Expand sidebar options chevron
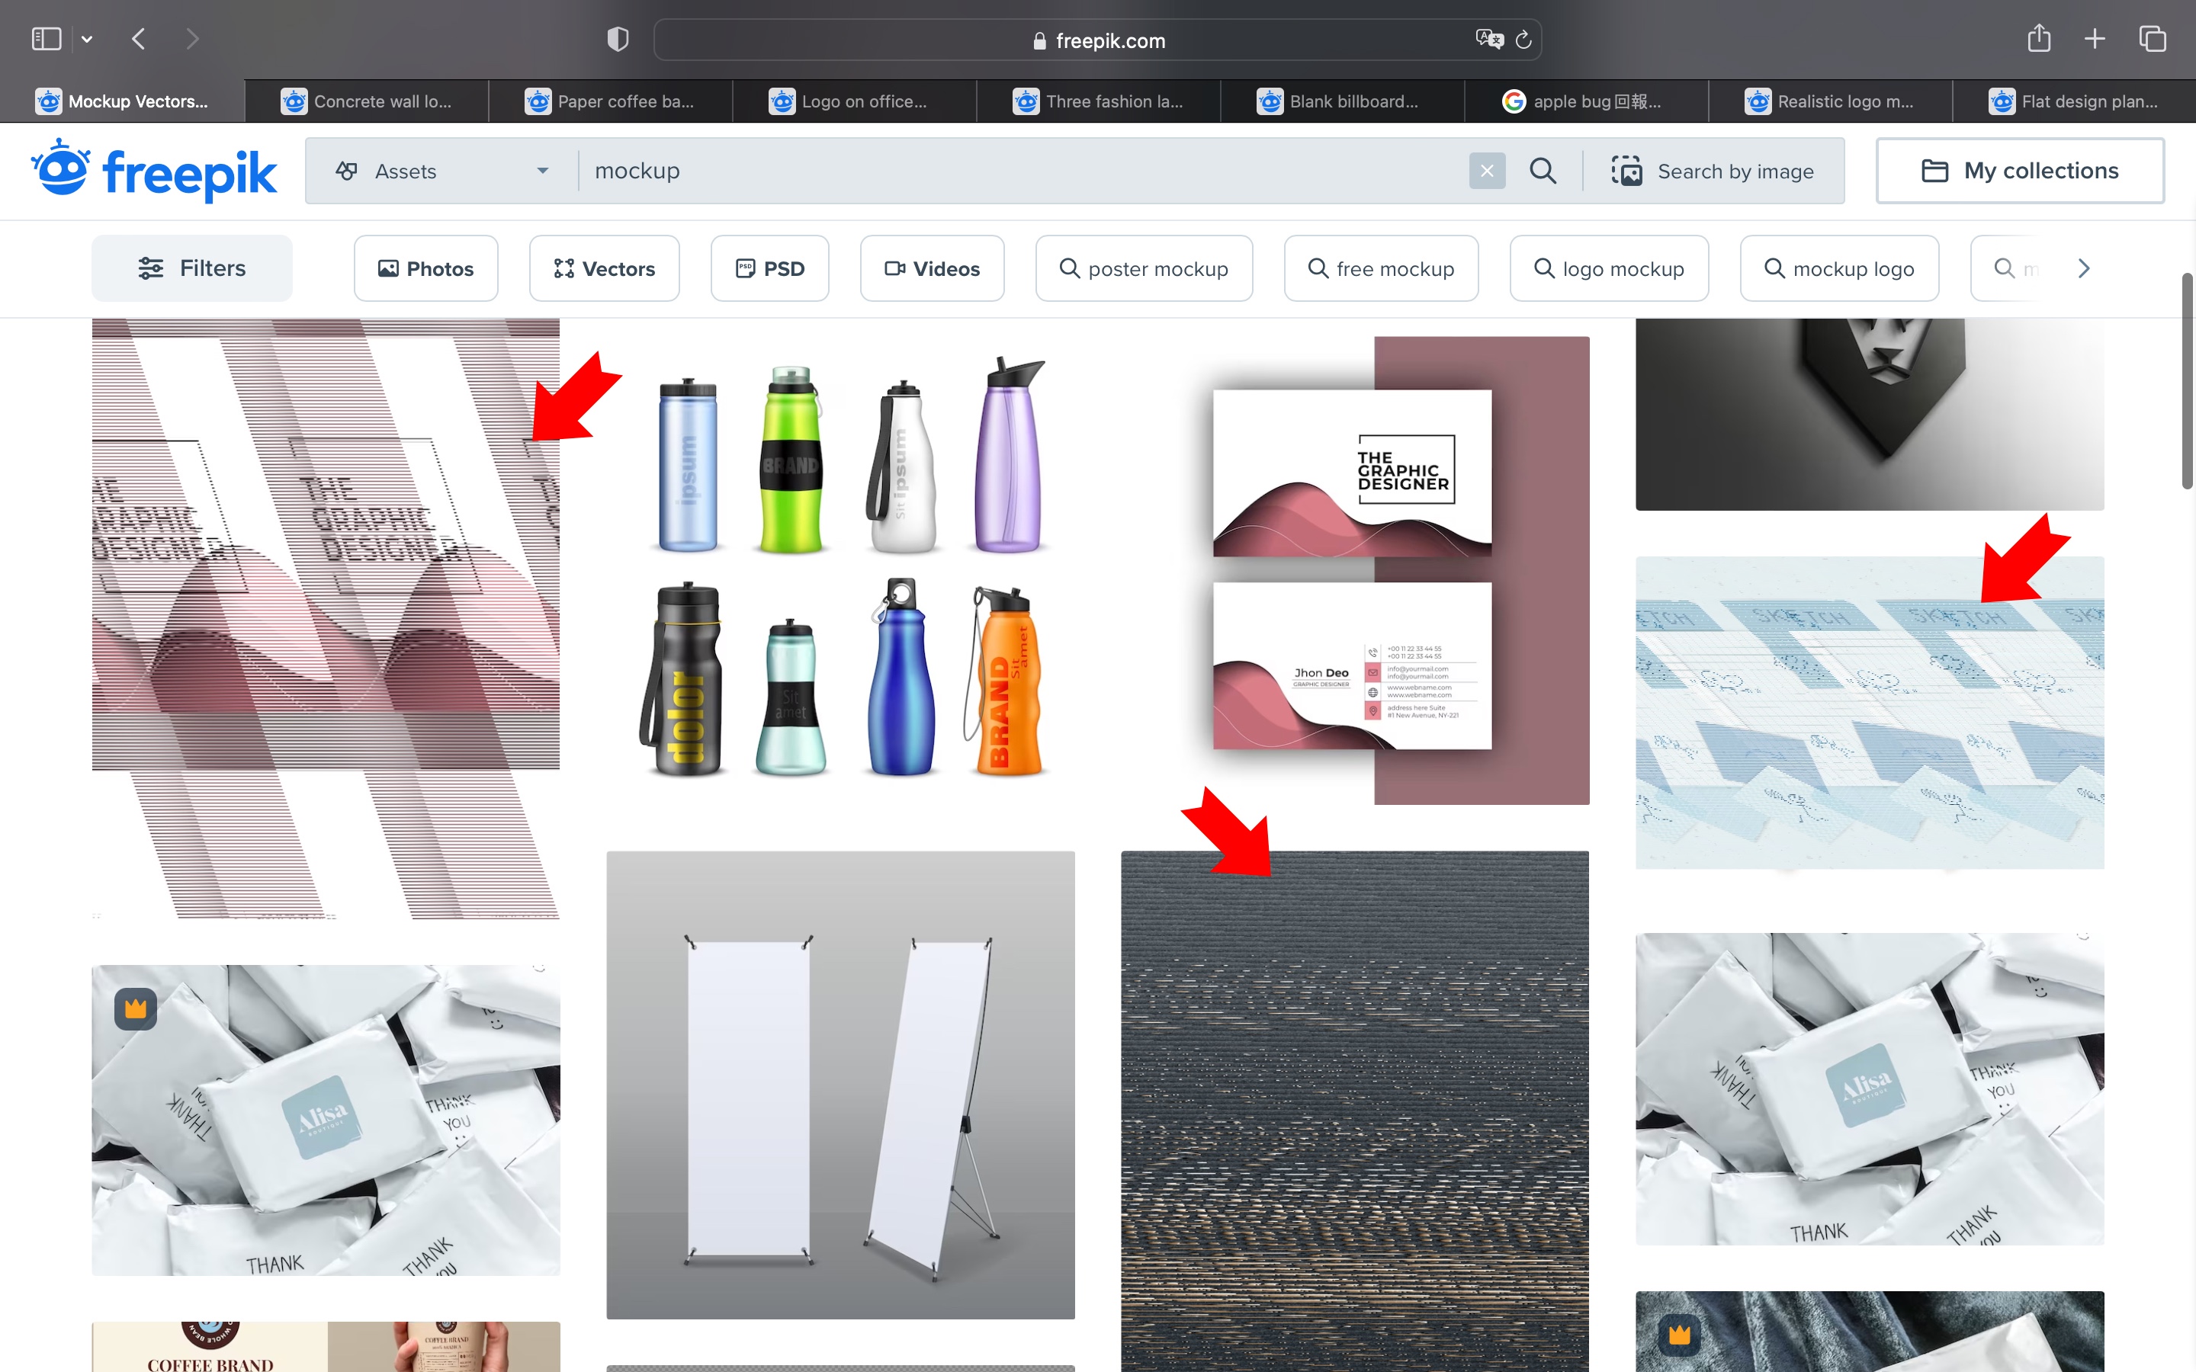 [x=87, y=39]
